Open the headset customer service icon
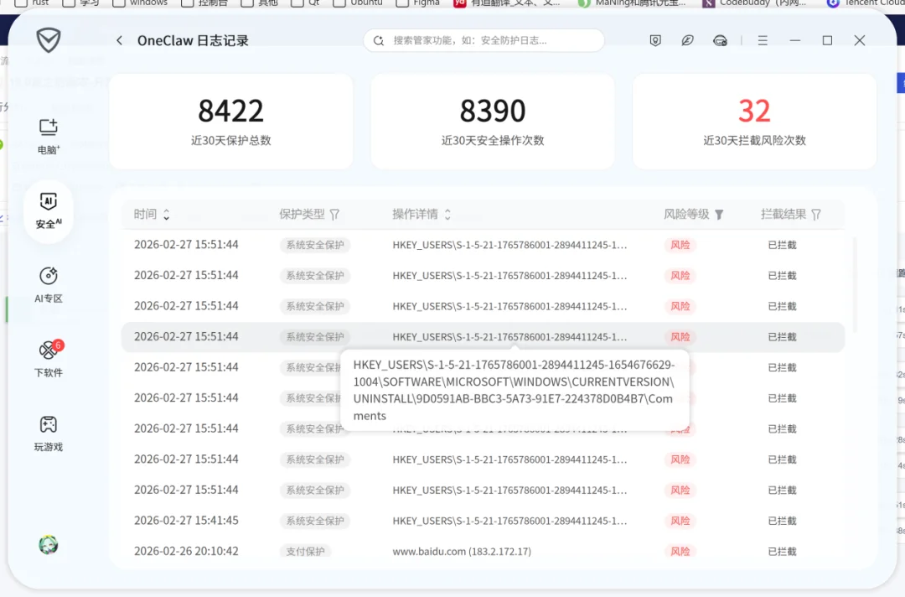 point(721,39)
